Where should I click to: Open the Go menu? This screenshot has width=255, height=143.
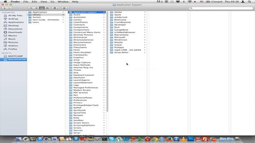(52, 2)
